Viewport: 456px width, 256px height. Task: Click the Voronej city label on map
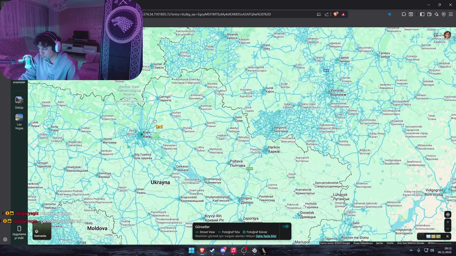point(338,93)
